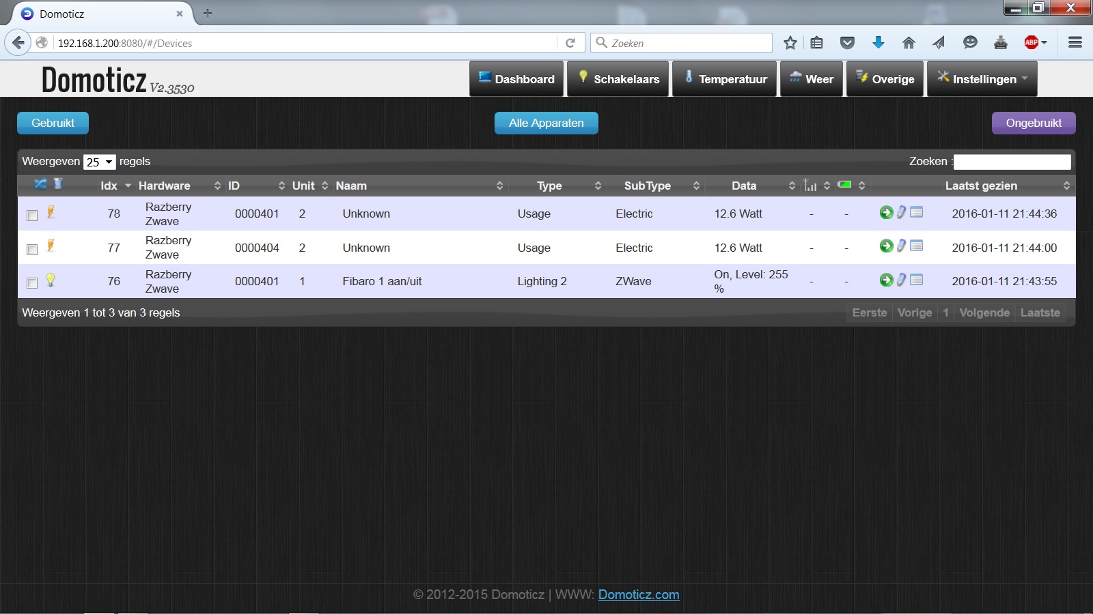Viewport: 1093px width, 614px height.
Task: Open the log icon for Idx 77
Action: tap(917, 246)
